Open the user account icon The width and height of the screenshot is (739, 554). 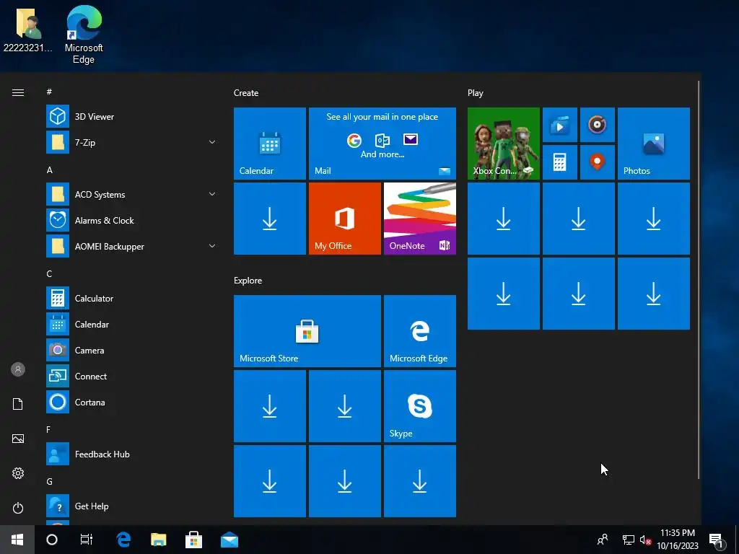pyautogui.click(x=18, y=369)
